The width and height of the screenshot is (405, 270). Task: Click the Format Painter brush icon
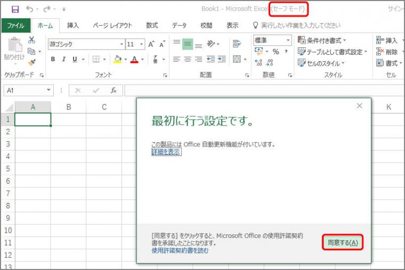tap(31, 62)
